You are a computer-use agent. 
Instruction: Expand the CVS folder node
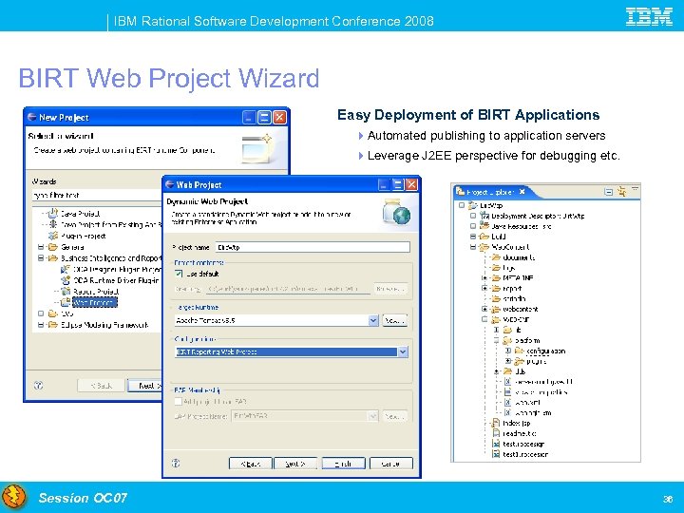[x=41, y=313]
